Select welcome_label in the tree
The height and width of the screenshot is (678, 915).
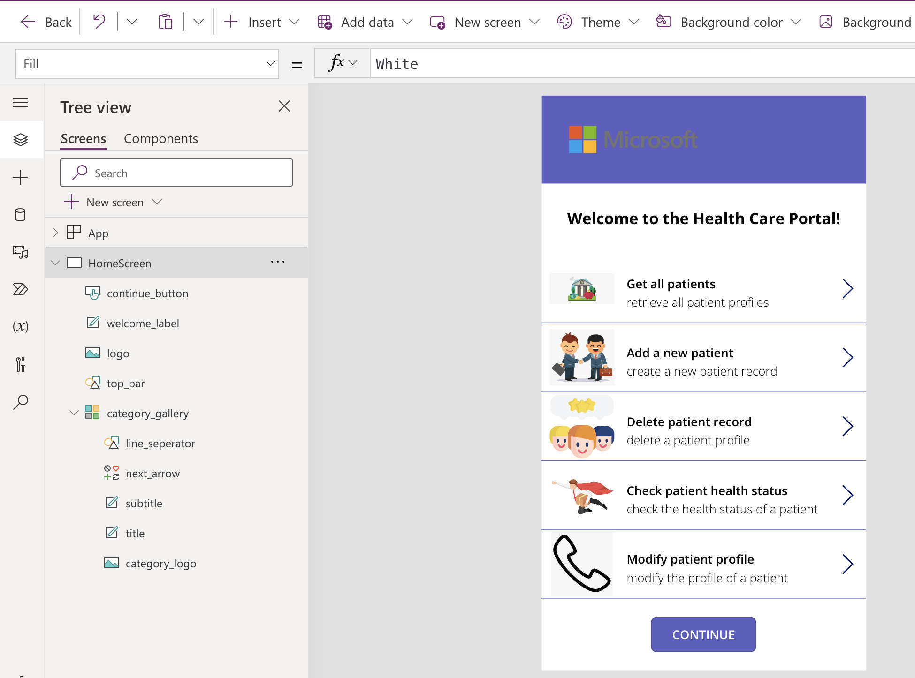pos(143,323)
